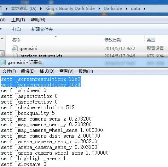Expand the arrow after King's Bounty Dark Side

tap(99, 9)
